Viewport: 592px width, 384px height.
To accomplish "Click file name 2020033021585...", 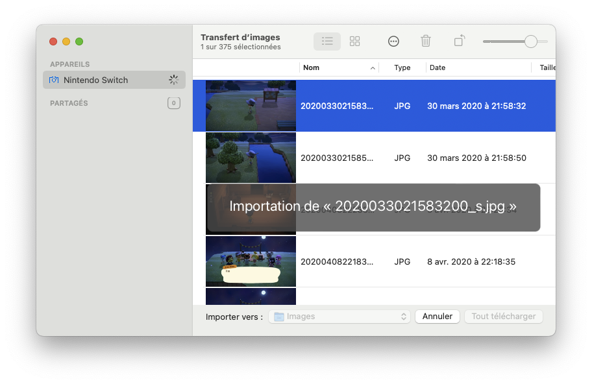I will pyautogui.click(x=337, y=158).
